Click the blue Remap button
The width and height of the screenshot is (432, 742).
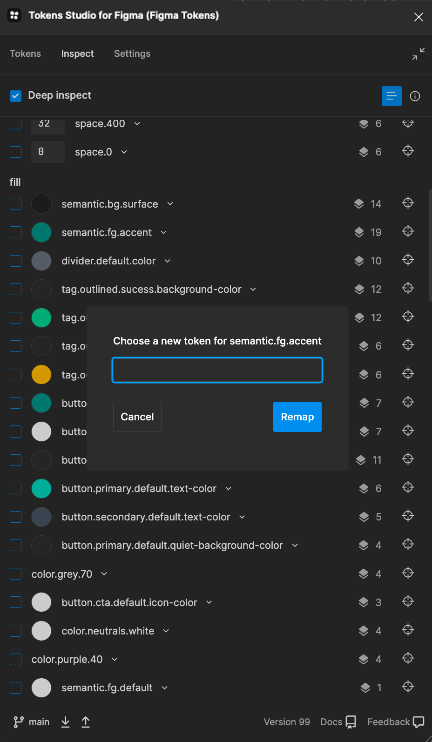(297, 417)
